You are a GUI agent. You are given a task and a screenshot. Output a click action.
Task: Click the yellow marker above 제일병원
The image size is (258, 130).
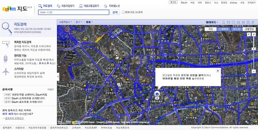(x=252, y=104)
